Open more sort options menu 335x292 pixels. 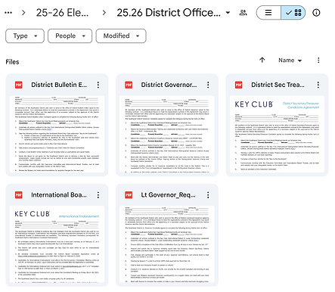(x=318, y=61)
